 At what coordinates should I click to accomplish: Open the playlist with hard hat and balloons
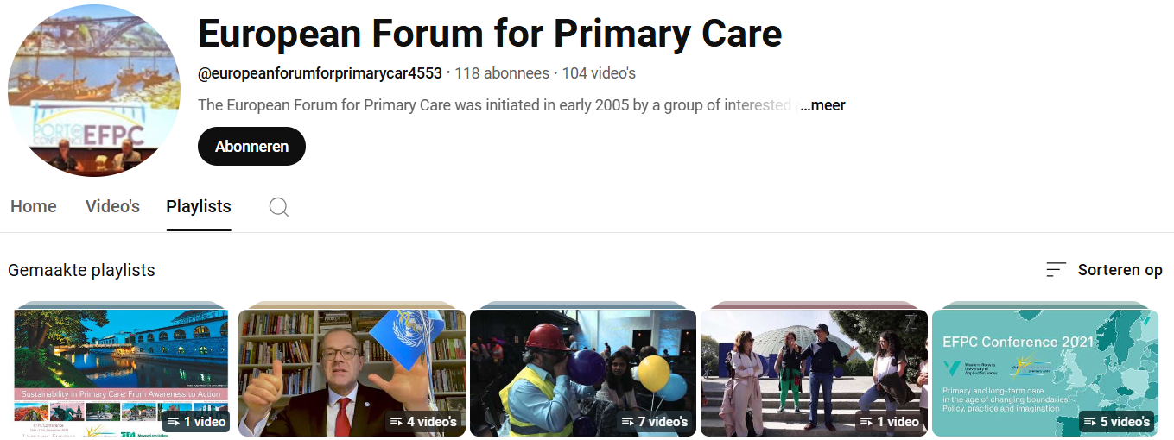pos(583,373)
